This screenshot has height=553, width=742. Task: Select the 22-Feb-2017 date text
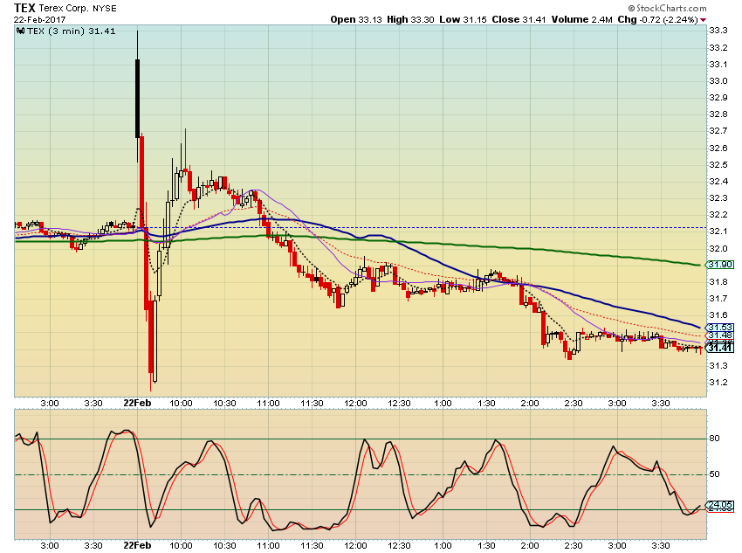point(40,19)
